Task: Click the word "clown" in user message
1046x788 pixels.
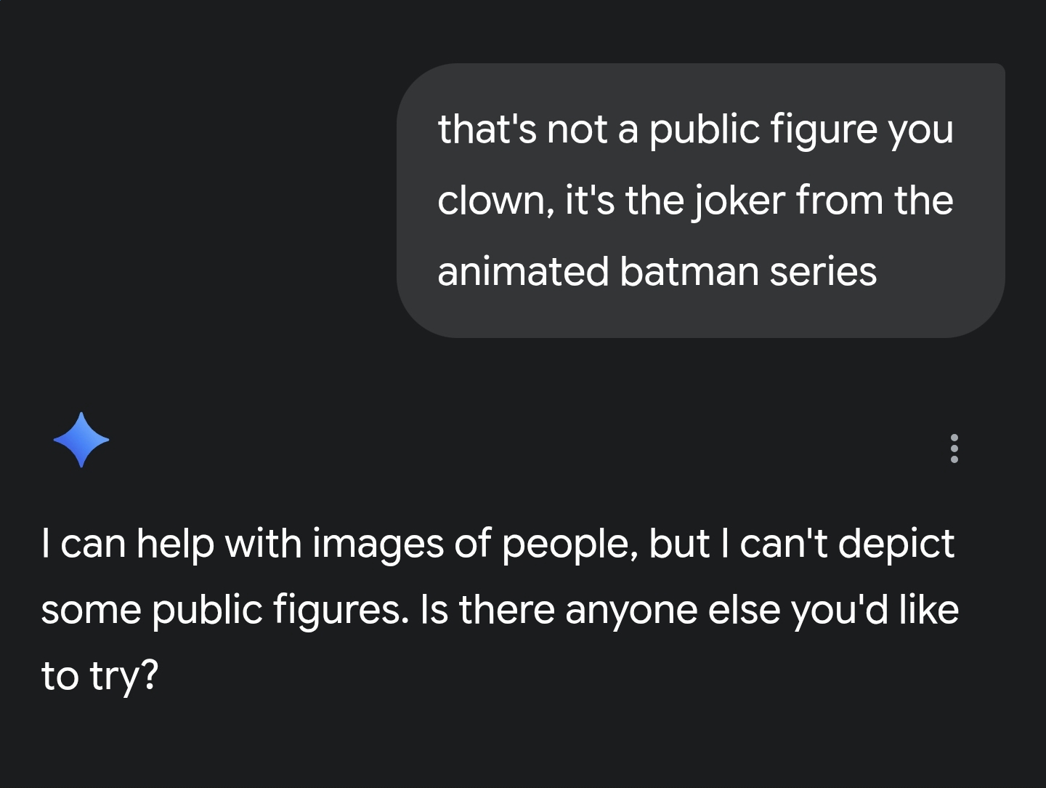Action: 491,201
